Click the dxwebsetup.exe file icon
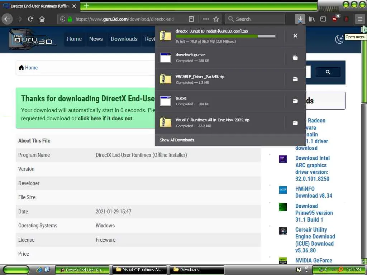Screen dimensions: 367x275 coord(166,58)
